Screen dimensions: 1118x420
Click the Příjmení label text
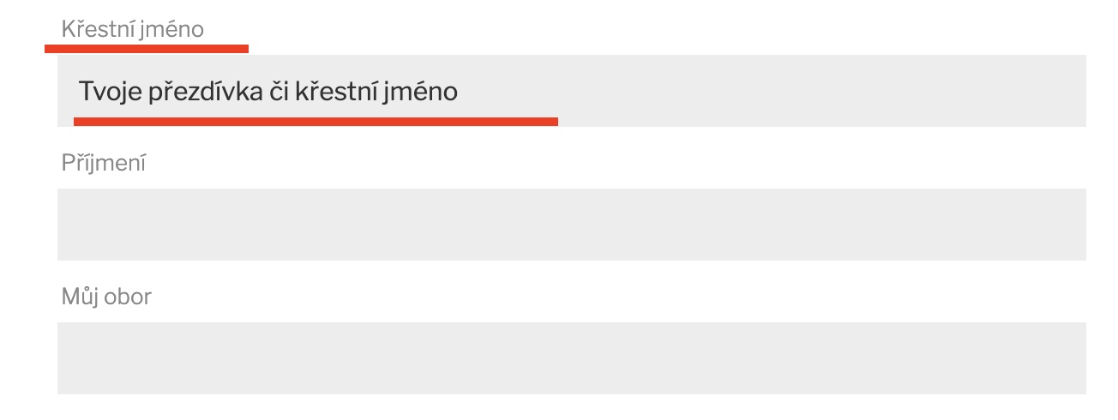[104, 163]
